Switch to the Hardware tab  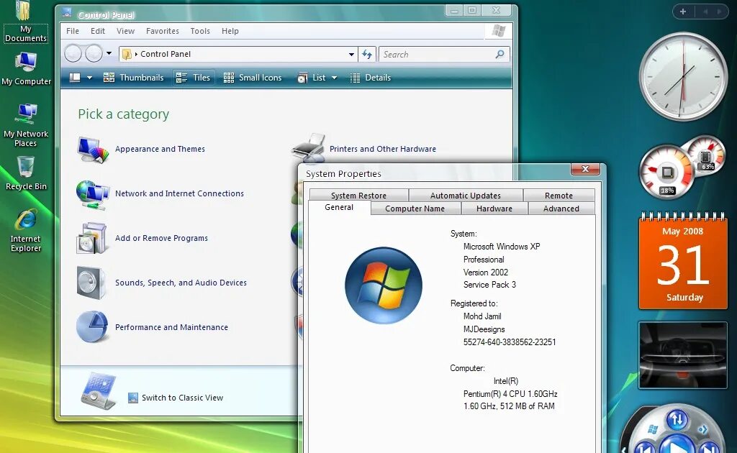coord(494,209)
